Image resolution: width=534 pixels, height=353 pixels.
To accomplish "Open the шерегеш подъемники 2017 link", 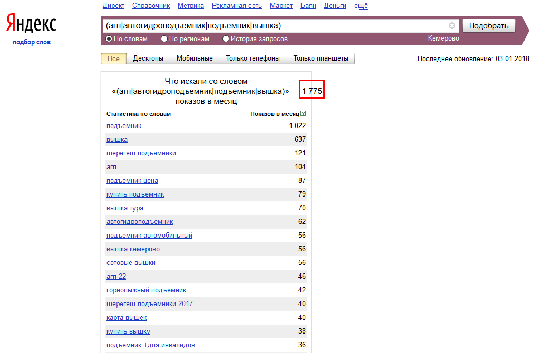I will pos(150,304).
